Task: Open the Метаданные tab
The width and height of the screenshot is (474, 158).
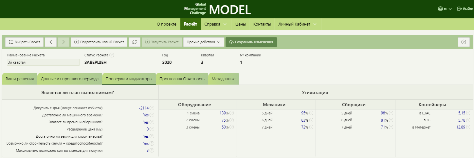Action: pyautogui.click(x=224, y=79)
